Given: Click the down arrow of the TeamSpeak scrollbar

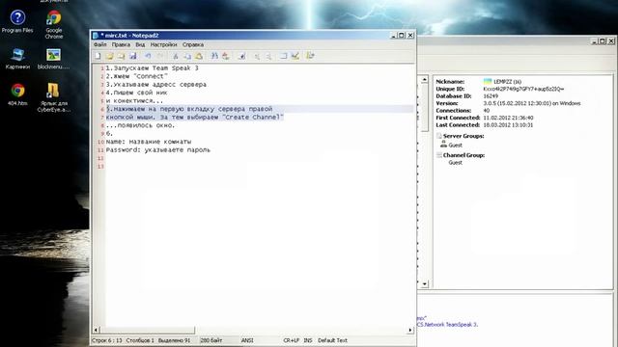Looking at the screenshot, I should (425, 283).
